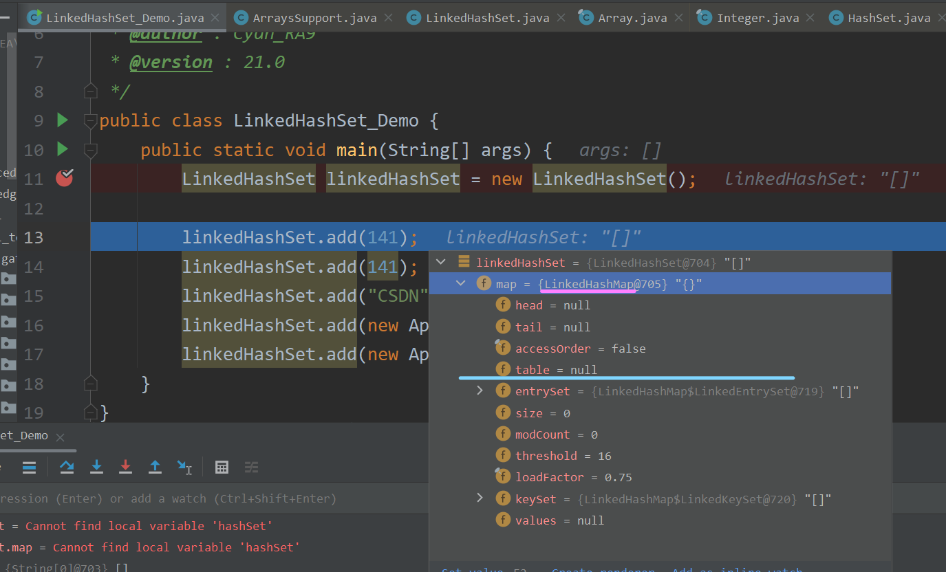The height and width of the screenshot is (572, 946).
Task: Click the Step Out debugger icon
Action: pos(155,467)
